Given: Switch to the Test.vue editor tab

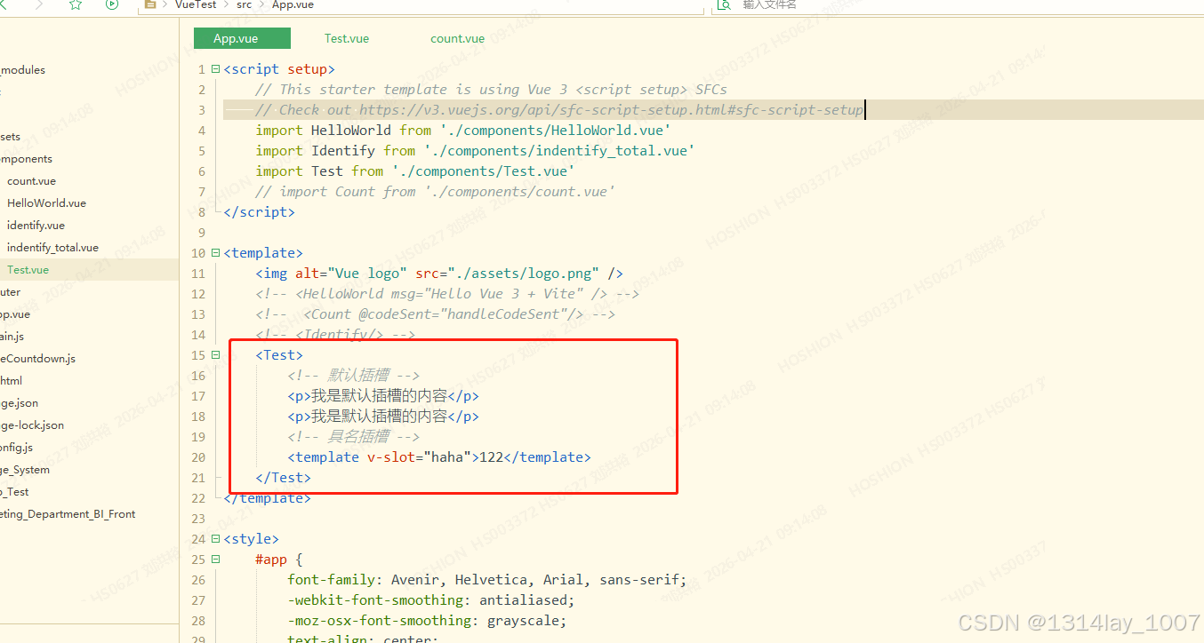Looking at the screenshot, I should (347, 38).
